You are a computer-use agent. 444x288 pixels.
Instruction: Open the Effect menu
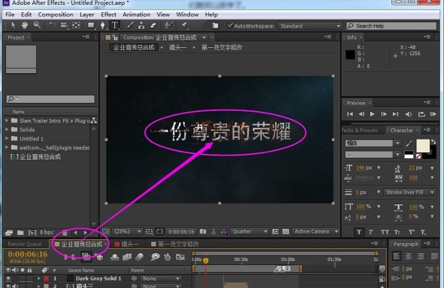tap(108, 14)
